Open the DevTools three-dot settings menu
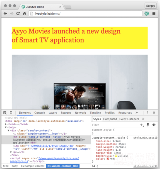This screenshot has width=160, height=169. [x=148, y=113]
